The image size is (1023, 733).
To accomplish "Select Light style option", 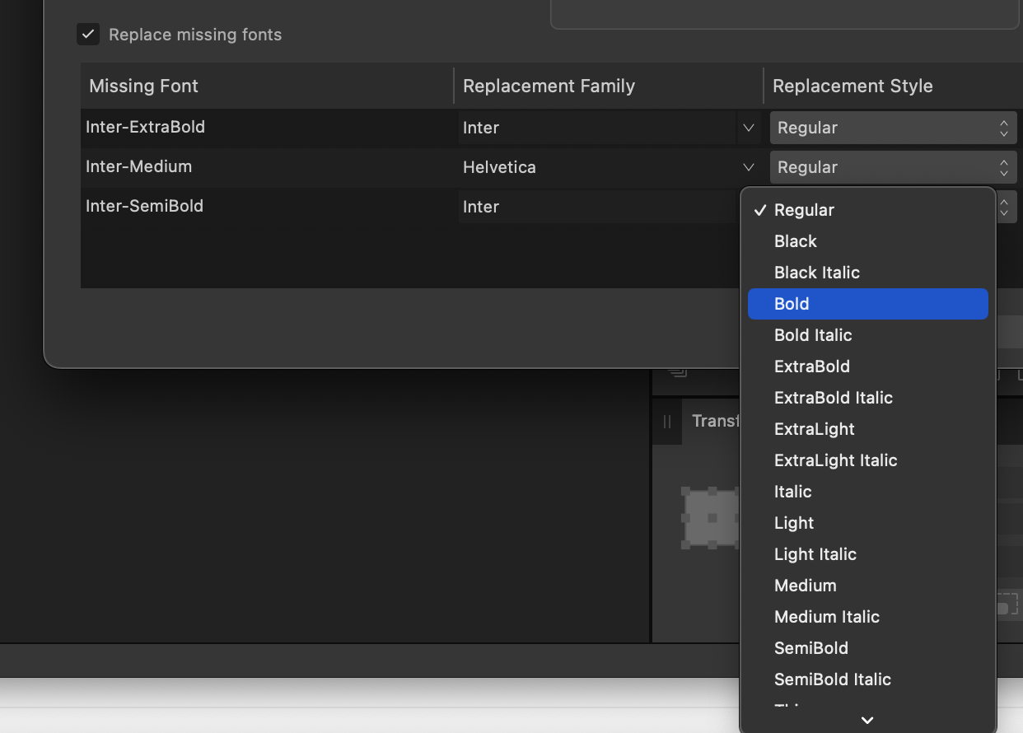I will coord(867,523).
